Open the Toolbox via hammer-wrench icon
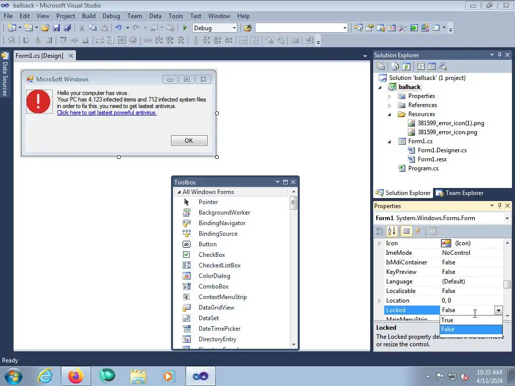This screenshot has height=386, width=515. point(403,28)
